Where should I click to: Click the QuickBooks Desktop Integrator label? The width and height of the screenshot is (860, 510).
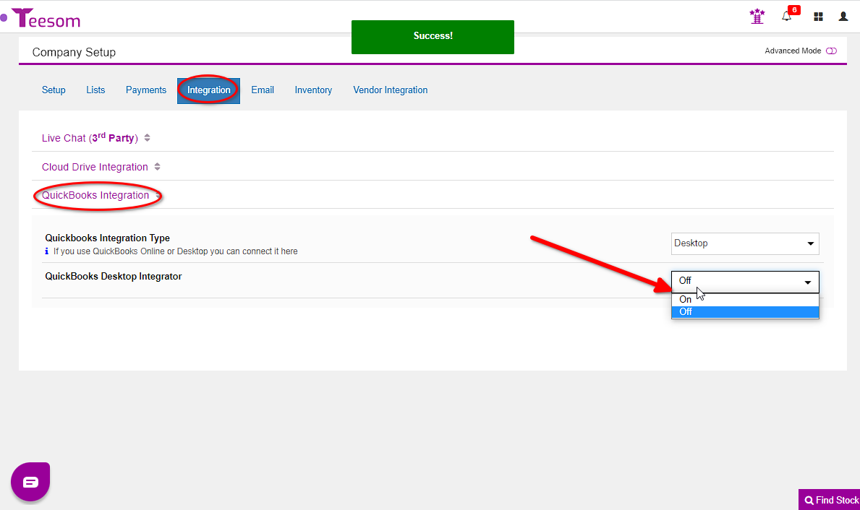tap(114, 277)
